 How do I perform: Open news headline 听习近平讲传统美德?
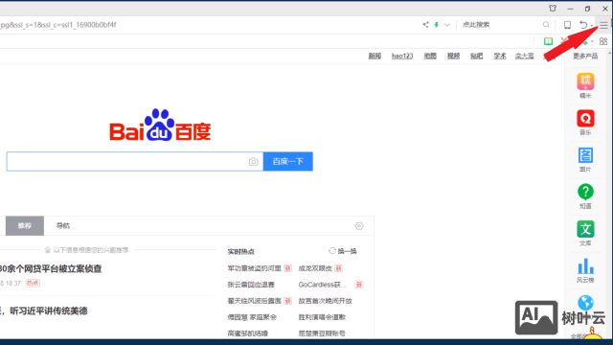point(44,310)
